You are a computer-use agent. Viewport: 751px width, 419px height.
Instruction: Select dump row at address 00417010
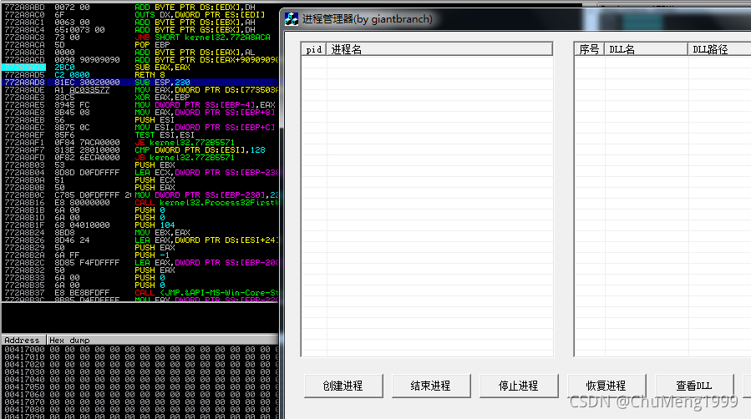pyautogui.click(x=140, y=357)
